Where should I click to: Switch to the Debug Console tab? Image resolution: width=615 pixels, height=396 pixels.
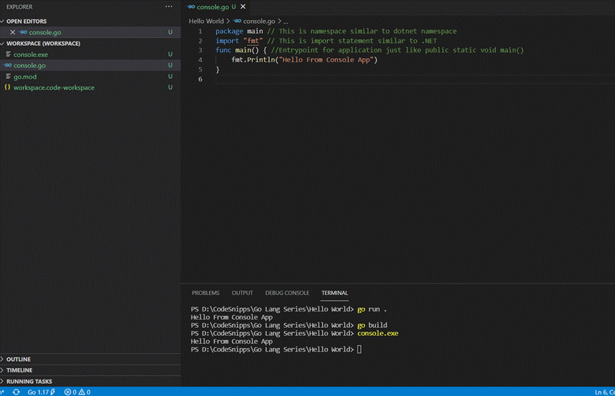point(287,293)
